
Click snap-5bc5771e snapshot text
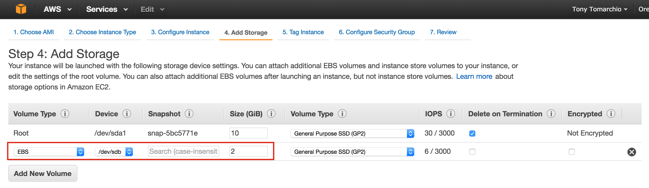[x=173, y=133]
